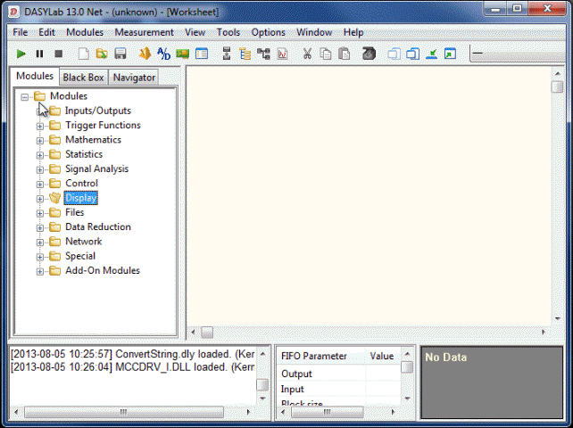This screenshot has height=428, width=573.
Task: Copy selection with the copy icon
Action: 326,54
